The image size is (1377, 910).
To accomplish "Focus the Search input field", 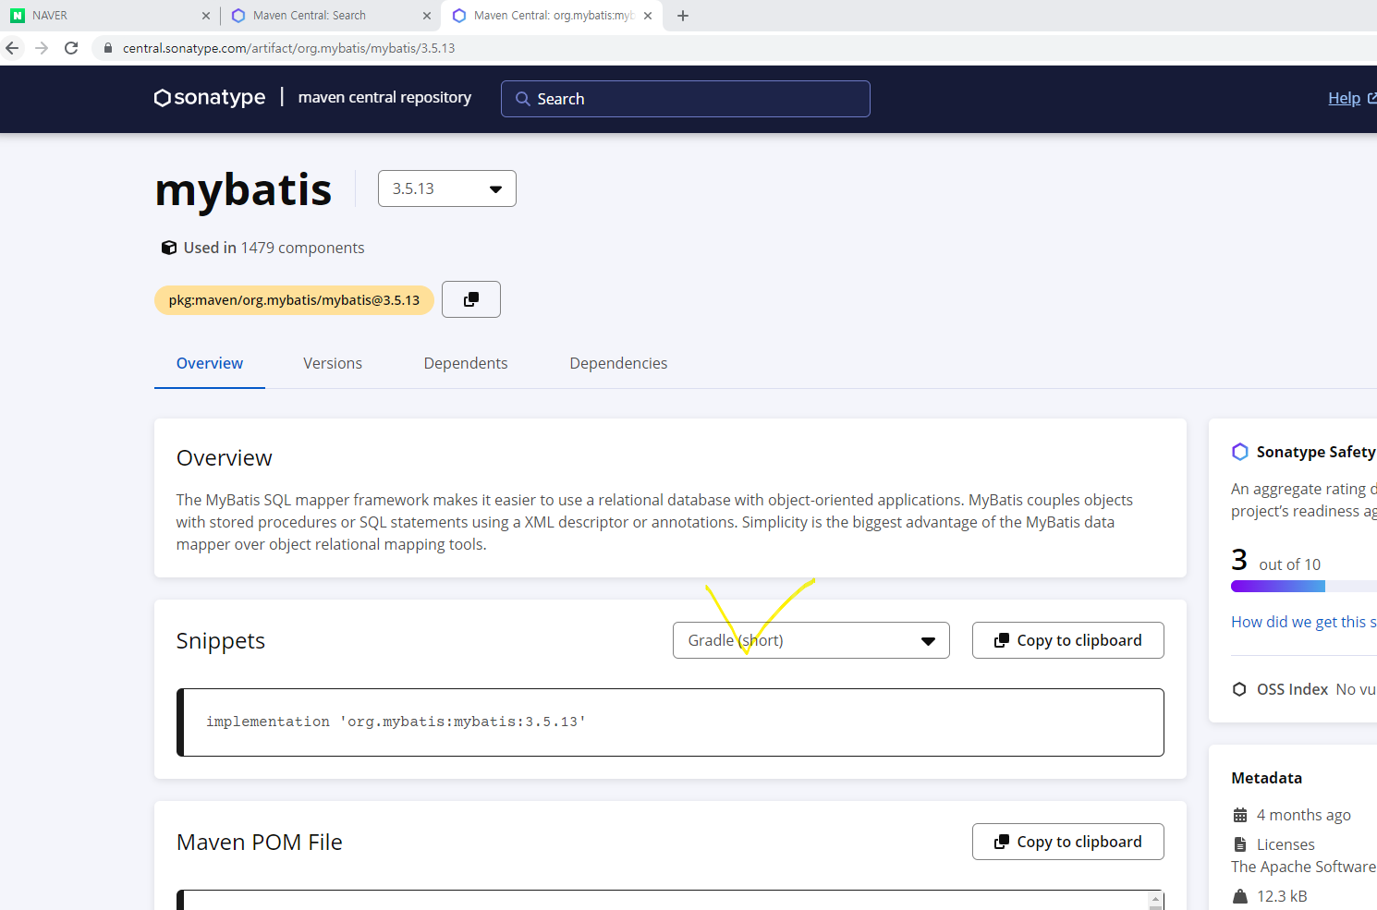I will 686,99.
